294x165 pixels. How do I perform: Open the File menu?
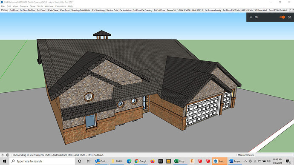pos(3,6)
